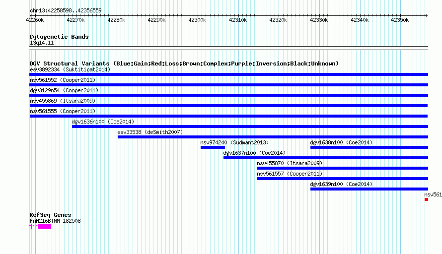The height and width of the screenshot is (254, 442).
Task: Click the 42320k ruler tick label
Action: (x=278, y=20)
